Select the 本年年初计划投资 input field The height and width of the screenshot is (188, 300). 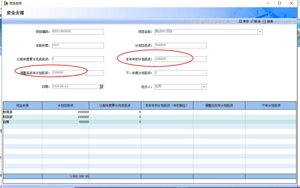click(180, 59)
